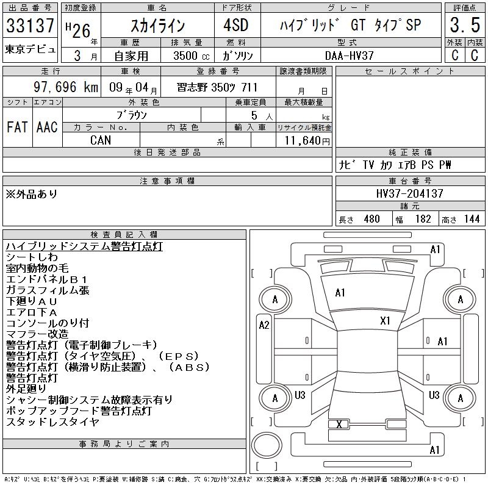Click recycle deposit 11,640円

tap(307, 141)
